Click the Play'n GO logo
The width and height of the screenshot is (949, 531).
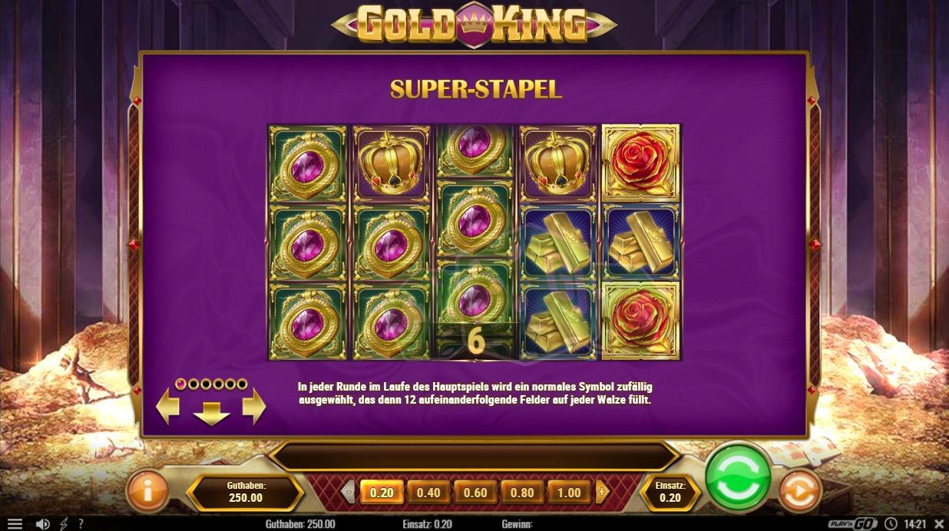(x=852, y=524)
